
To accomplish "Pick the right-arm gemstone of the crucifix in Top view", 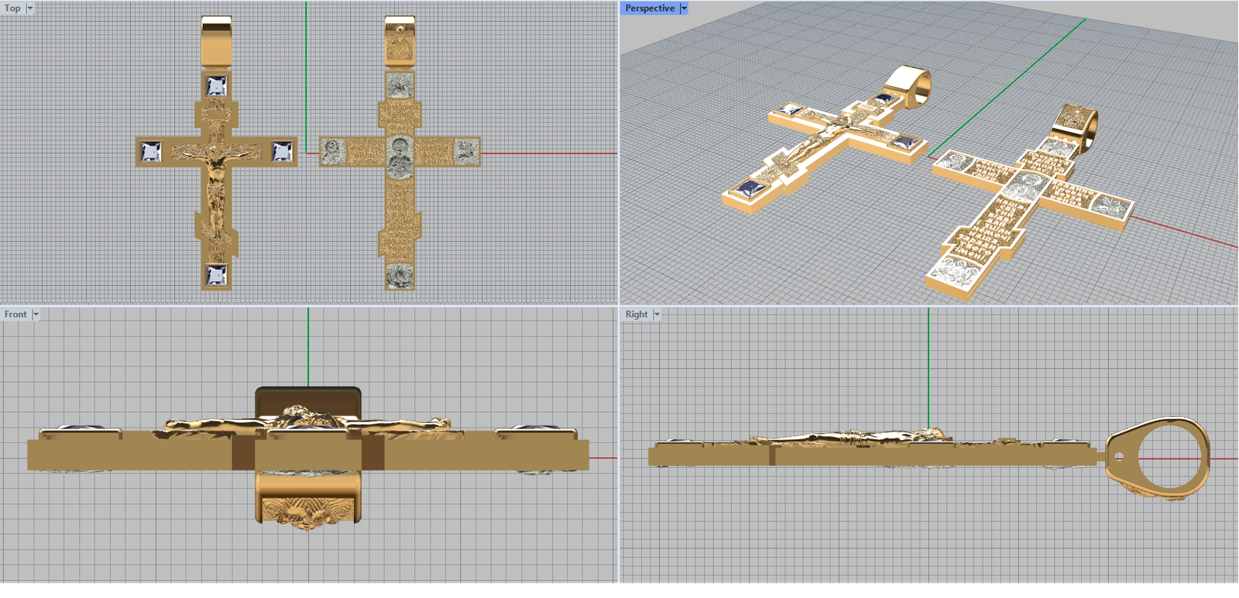I will coord(282,152).
